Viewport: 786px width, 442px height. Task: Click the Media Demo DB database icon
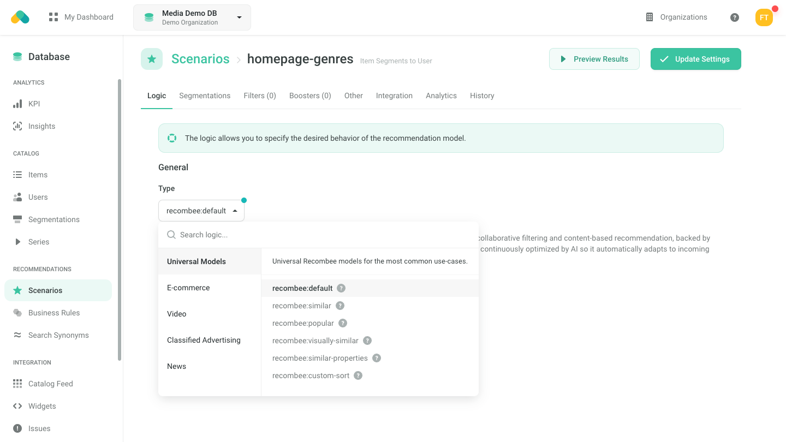click(149, 17)
